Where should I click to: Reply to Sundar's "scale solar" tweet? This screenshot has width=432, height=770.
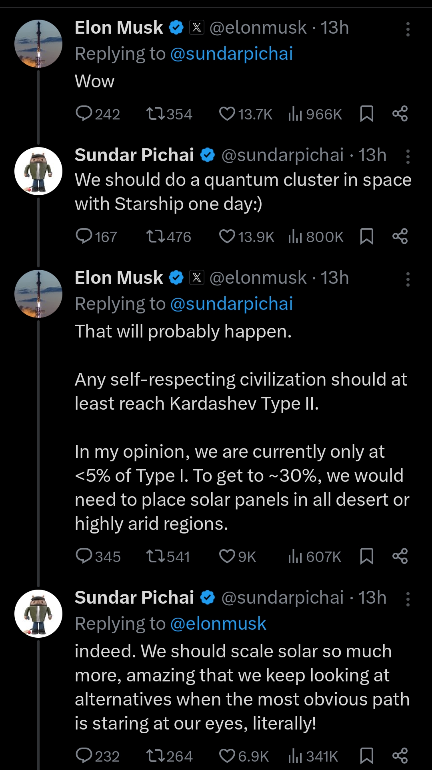(x=84, y=756)
